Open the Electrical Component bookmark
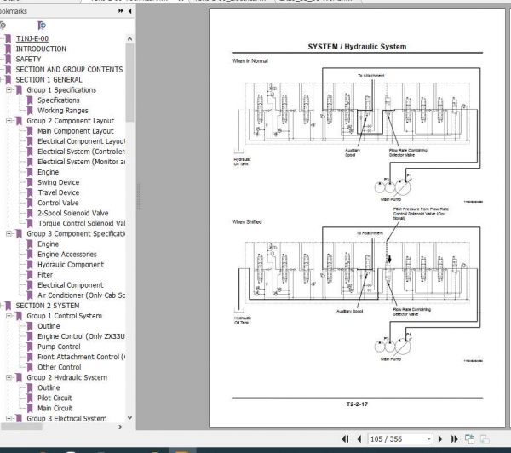 [71, 285]
